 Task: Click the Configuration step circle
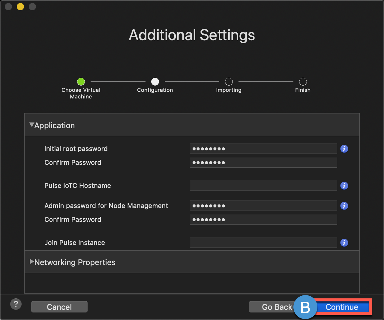click(x=155, y=82)
